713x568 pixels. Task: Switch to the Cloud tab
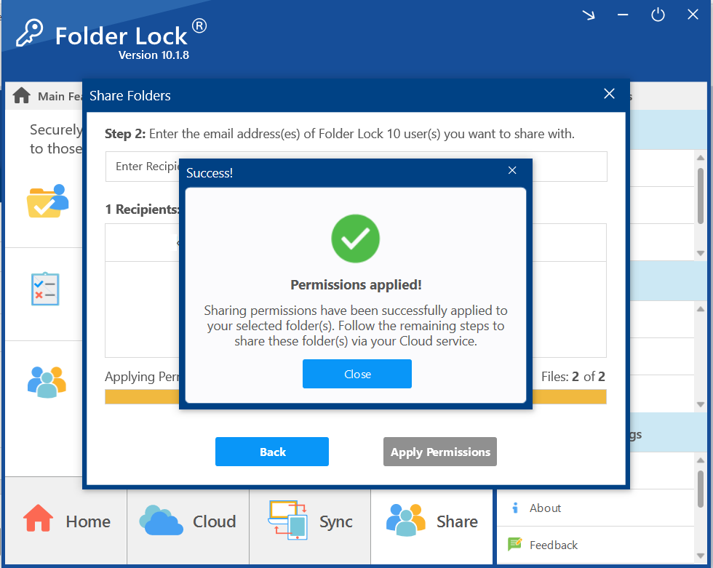pyautogui.click(x=188, y=521)
